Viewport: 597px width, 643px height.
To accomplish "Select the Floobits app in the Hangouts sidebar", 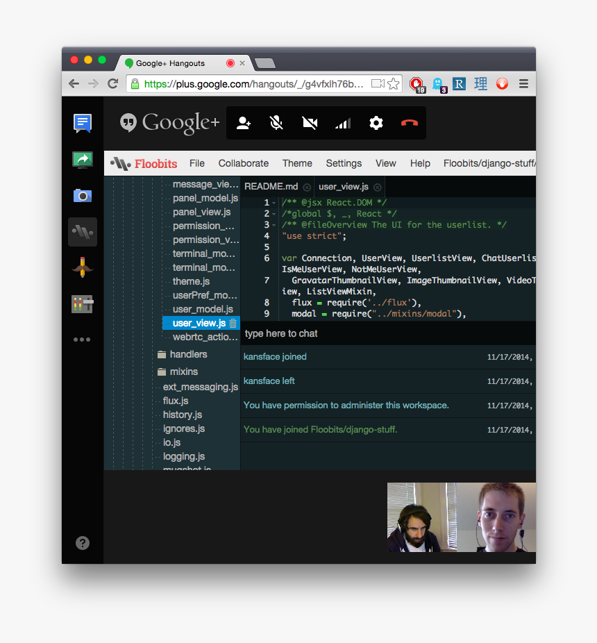I will tap(83, 232).
